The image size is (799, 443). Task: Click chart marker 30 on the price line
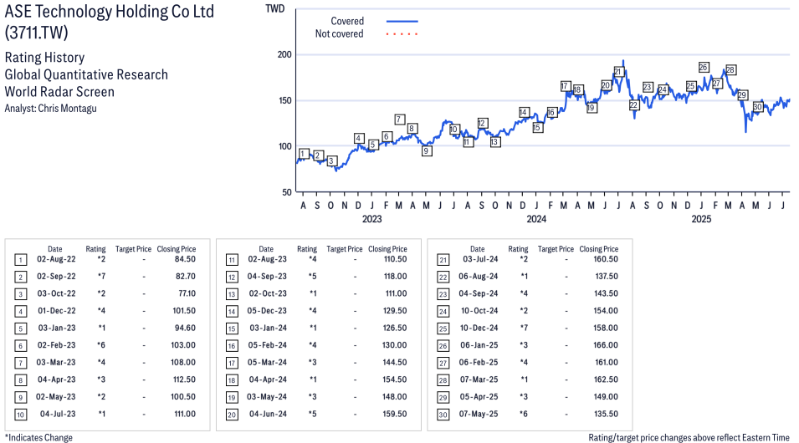(x=758, y=106)
